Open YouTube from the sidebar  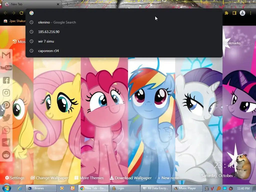[6, 67]
